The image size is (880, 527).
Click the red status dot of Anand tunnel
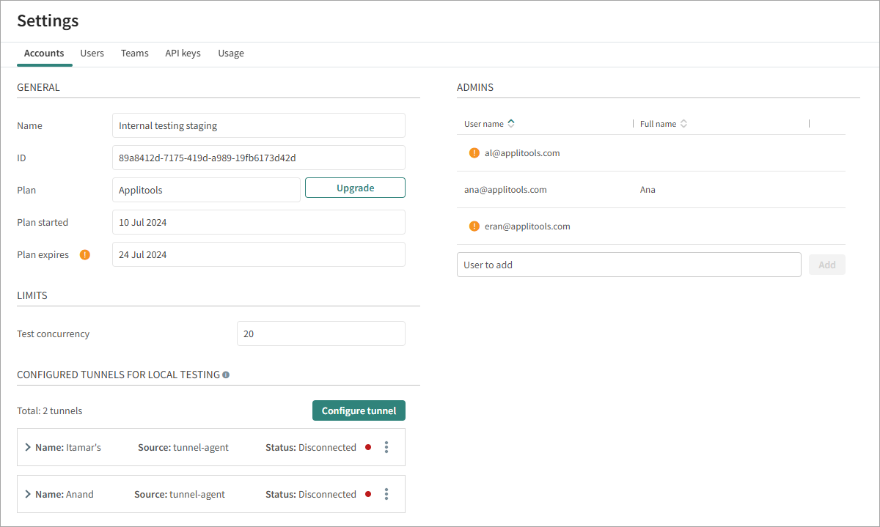(368, 494)
